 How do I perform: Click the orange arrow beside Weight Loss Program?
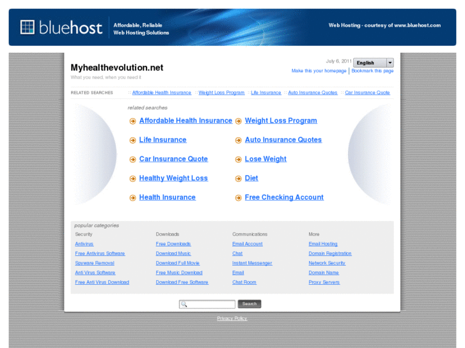tap(239, 121)
